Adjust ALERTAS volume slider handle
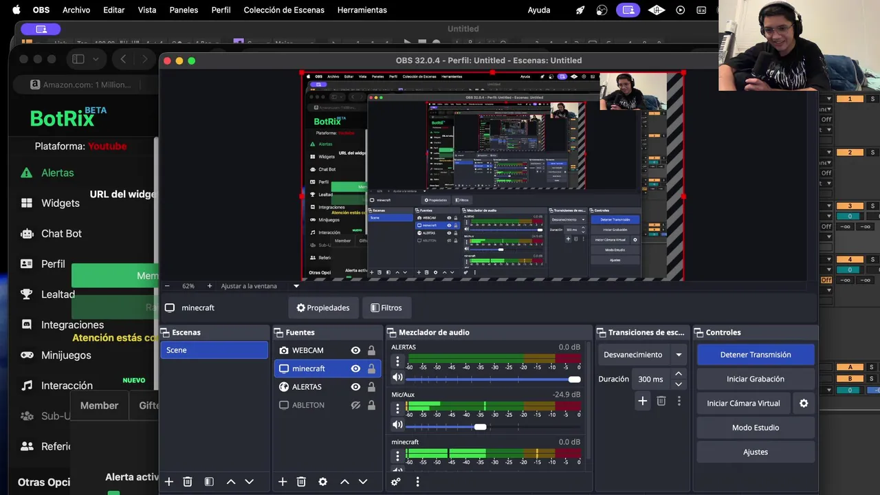 574,379
